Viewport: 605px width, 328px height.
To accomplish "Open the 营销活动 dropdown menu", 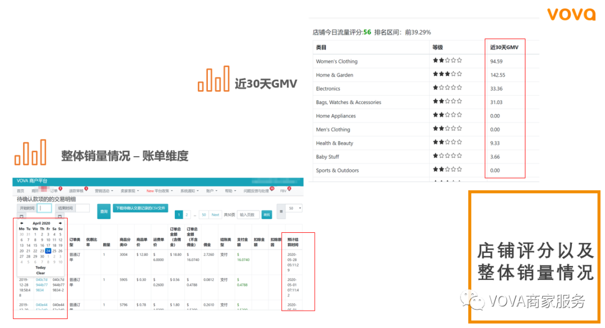I will tap(104, 190).
